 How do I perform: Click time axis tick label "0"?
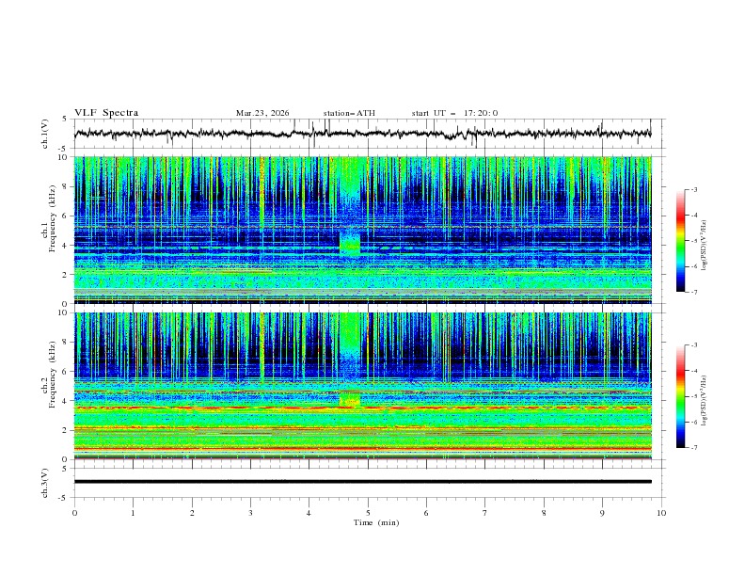pos(74,513)
